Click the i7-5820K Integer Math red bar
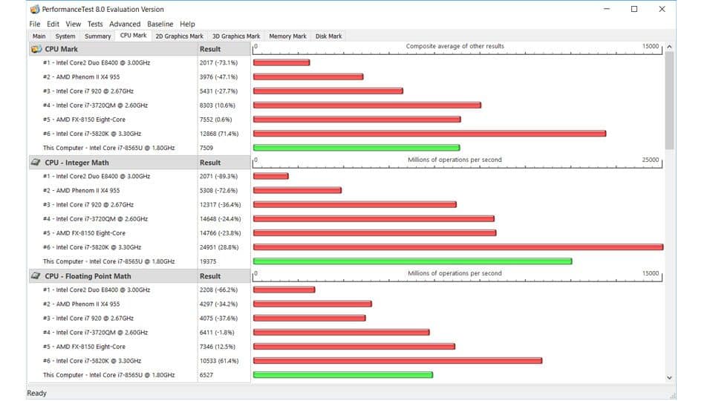Image resolution: width=713 pixels, height=401 pixels. click(x=458, y=247)
